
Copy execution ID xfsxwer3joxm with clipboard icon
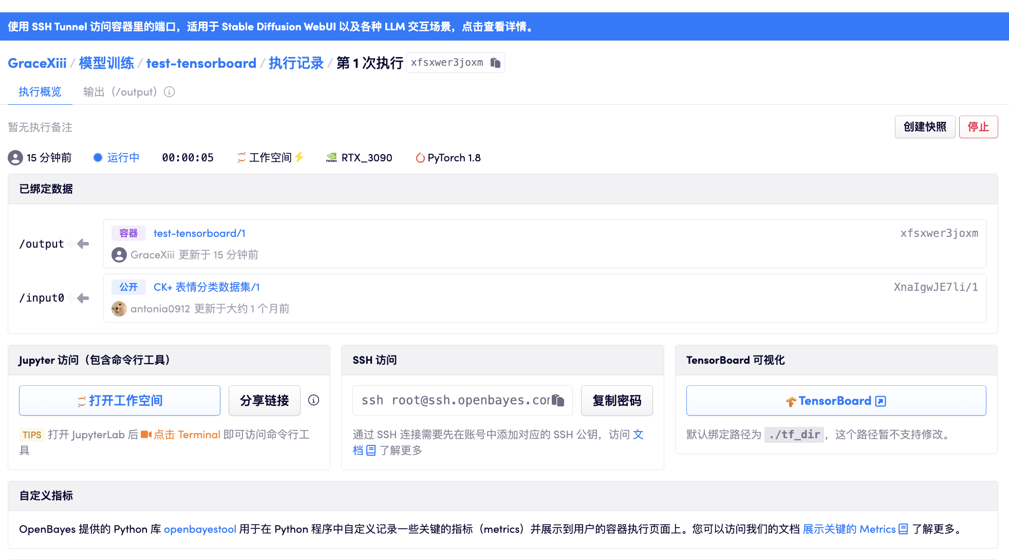495,63
